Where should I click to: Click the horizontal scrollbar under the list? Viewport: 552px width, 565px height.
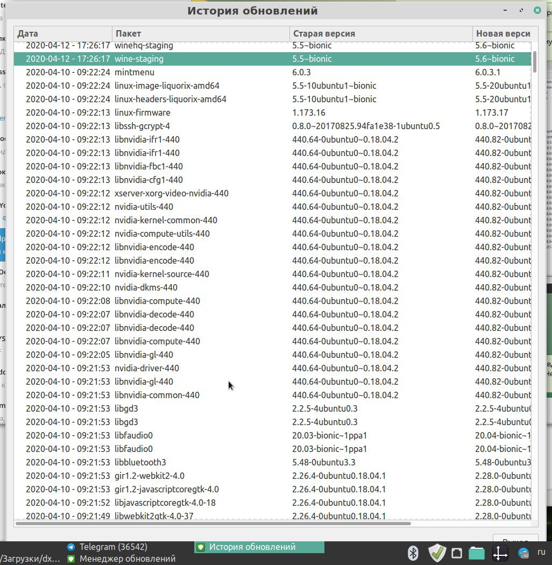point(213,523)
